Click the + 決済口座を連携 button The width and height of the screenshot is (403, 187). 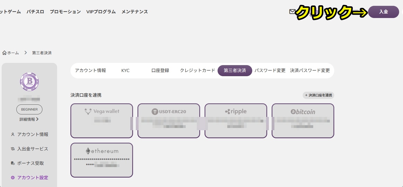[x=318, y=95]
